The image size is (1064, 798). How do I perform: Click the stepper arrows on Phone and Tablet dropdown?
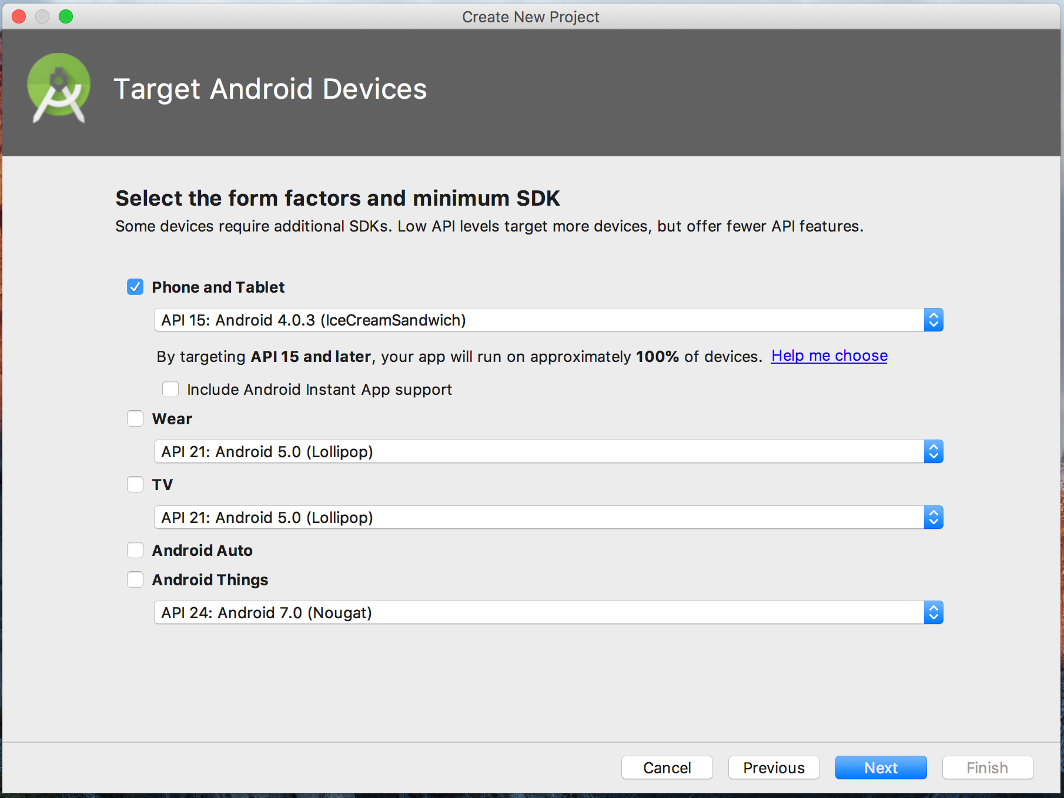[x=933, y=320]
